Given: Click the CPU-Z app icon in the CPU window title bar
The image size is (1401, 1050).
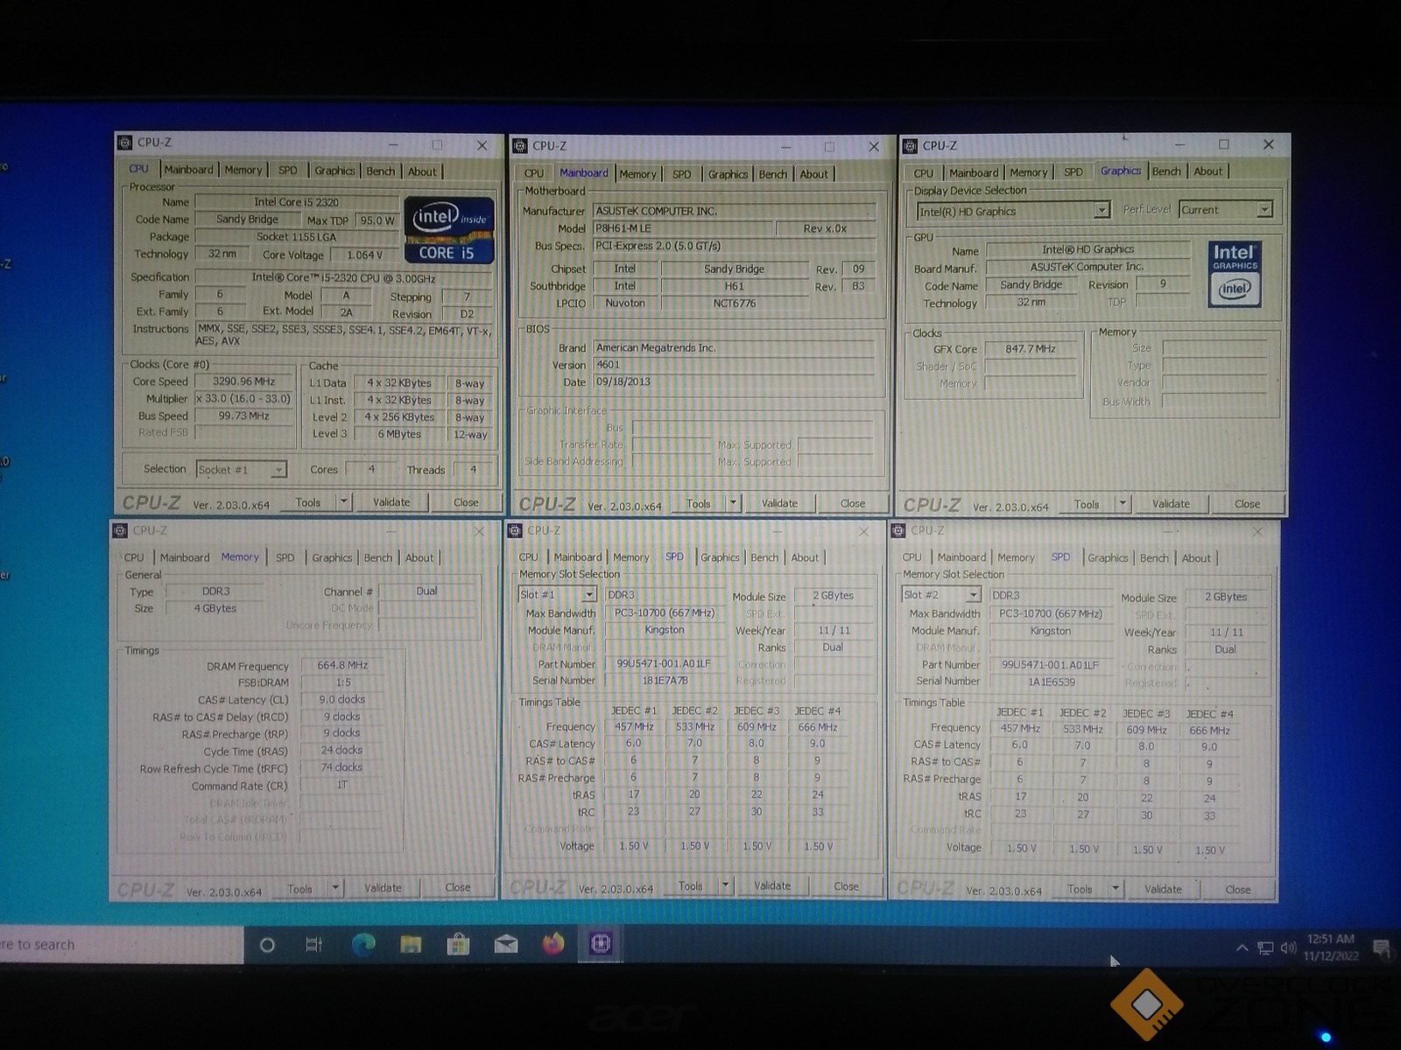Looking at the screenshot, I should point(125,143).
